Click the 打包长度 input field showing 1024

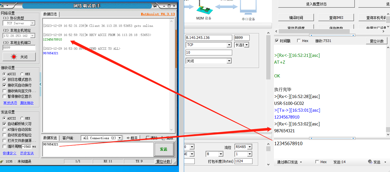tap(243, 161)
